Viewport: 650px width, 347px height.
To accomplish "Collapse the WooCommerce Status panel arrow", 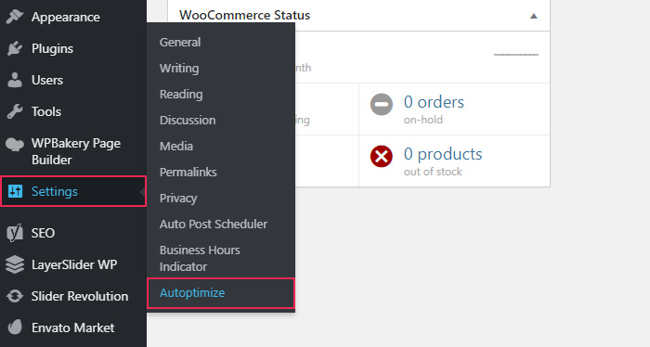I will pos(534,16).
